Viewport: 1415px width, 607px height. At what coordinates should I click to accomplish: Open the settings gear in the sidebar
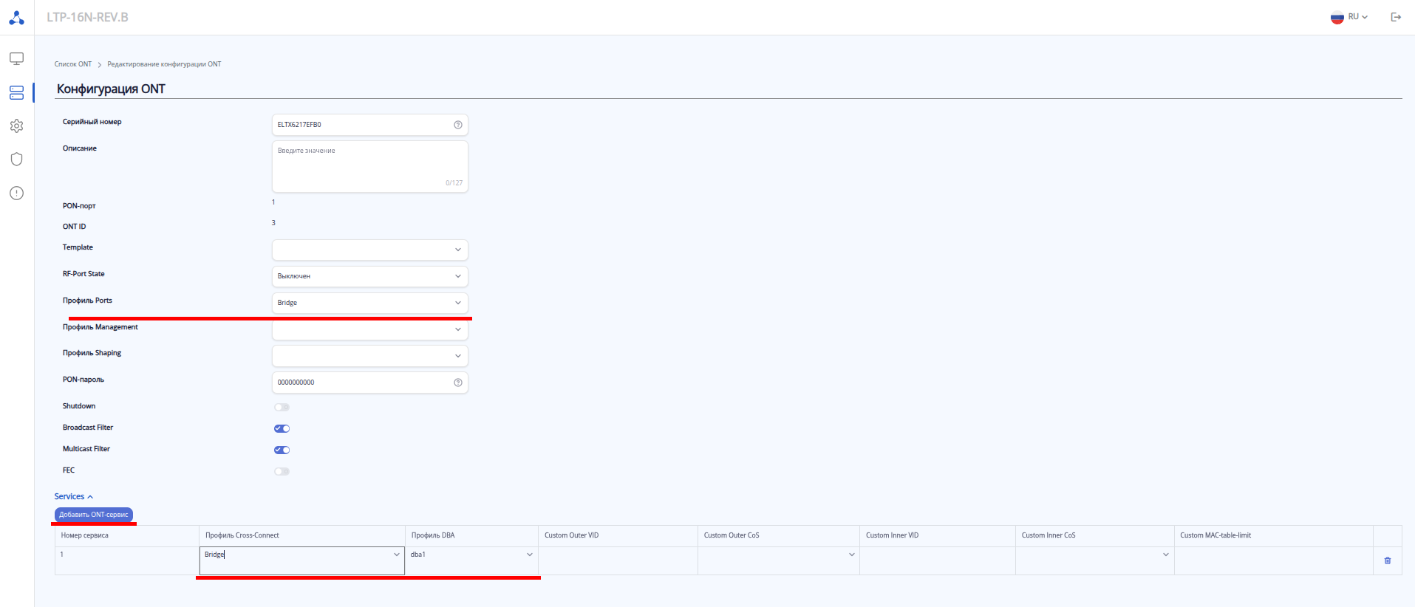pyautogui.click(x=16, y=126)
